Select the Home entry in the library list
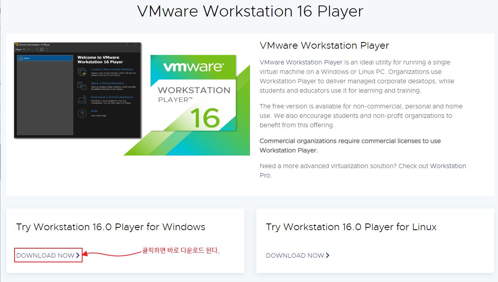498x282 pixels. click(x=26, y=58)
